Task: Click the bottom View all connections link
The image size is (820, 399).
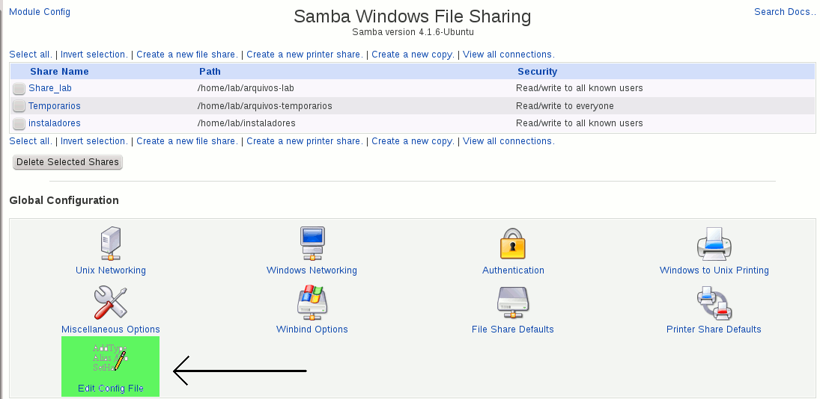Action: [508, 140]
